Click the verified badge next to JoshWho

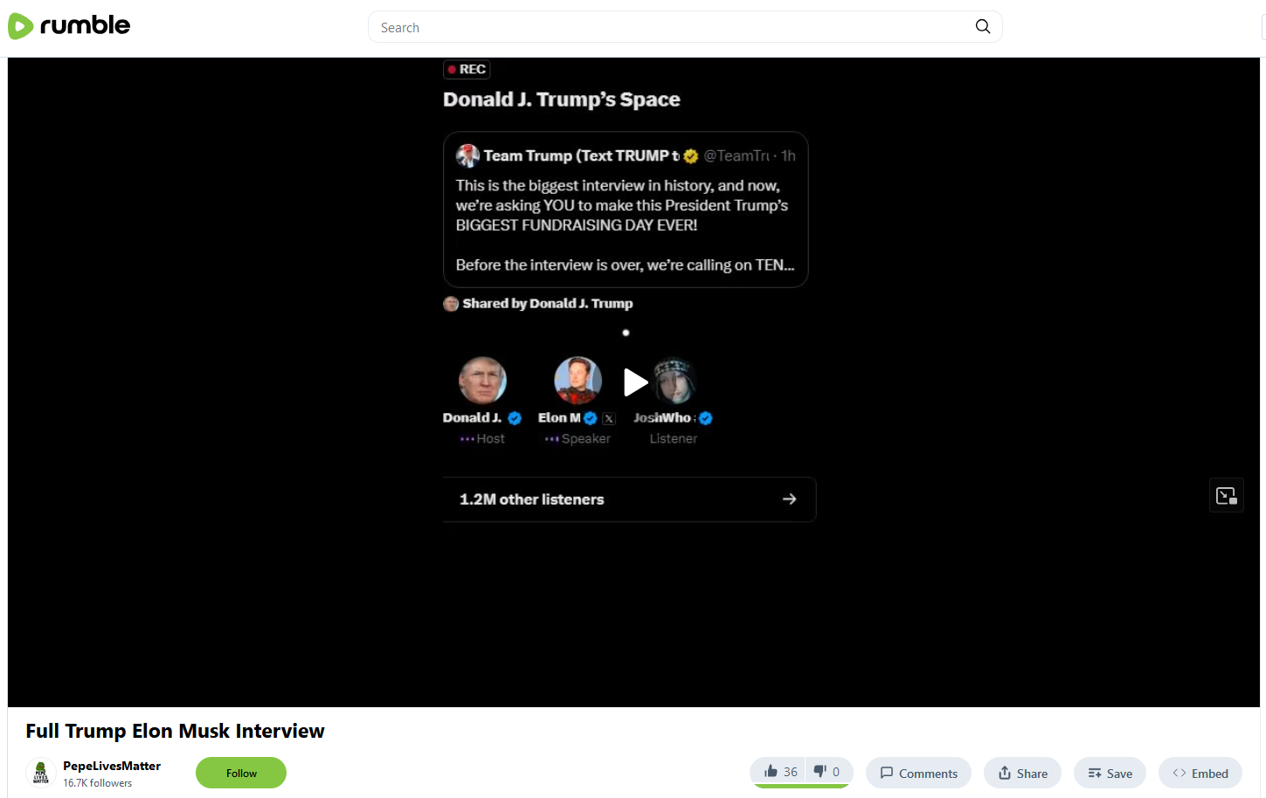pos(706,418)
